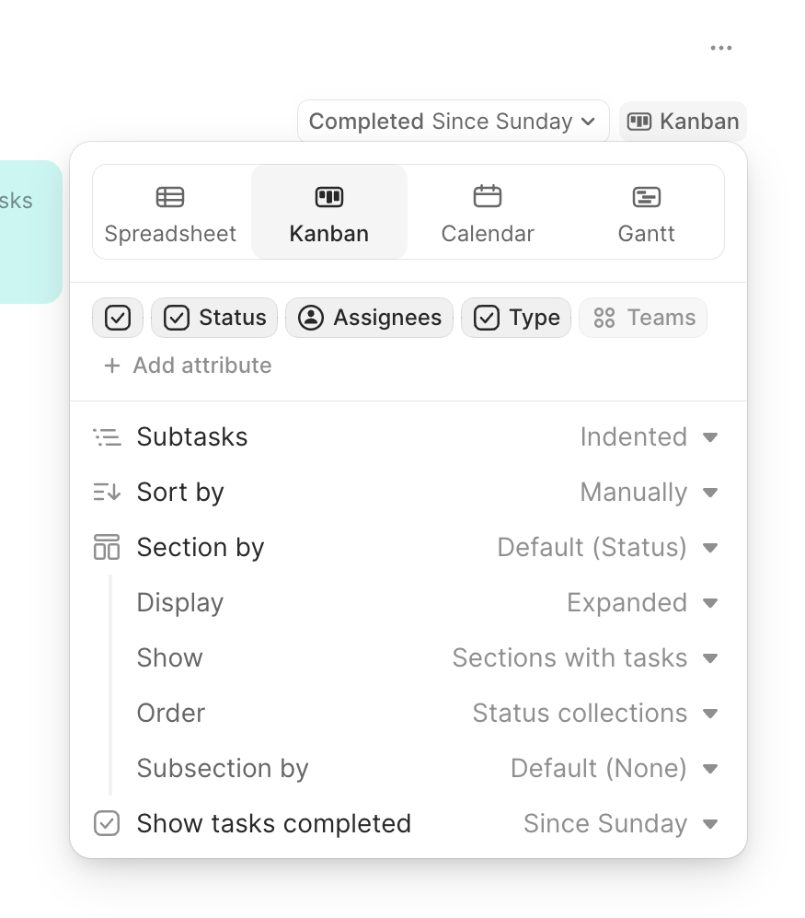Switch to the Calendar tab

point(487,212)
